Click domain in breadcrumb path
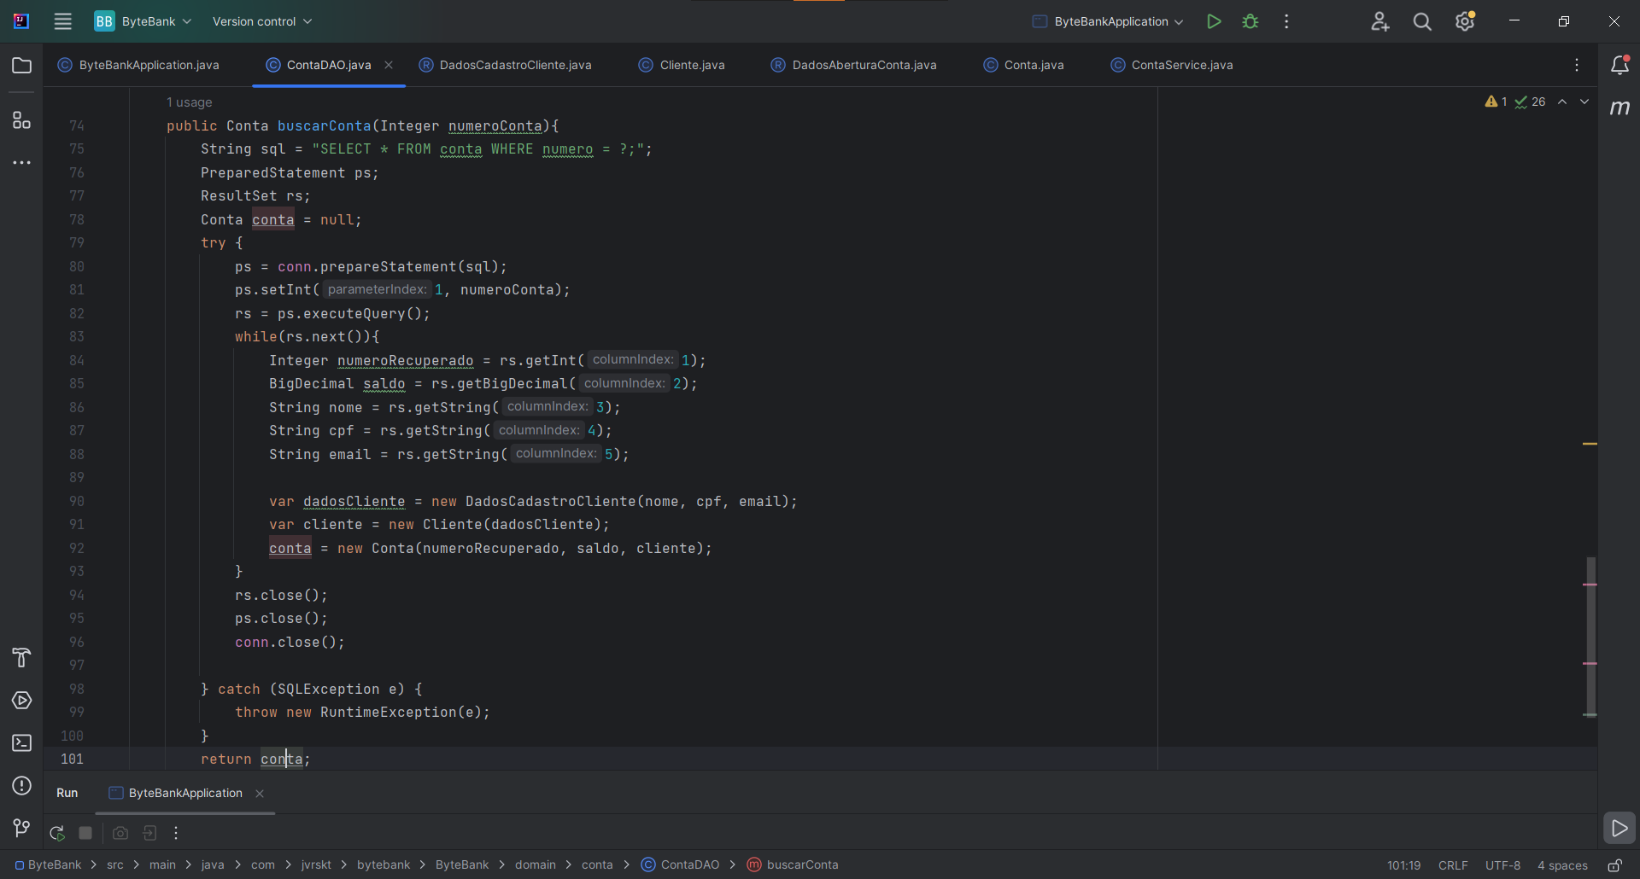 pos(536,864)
